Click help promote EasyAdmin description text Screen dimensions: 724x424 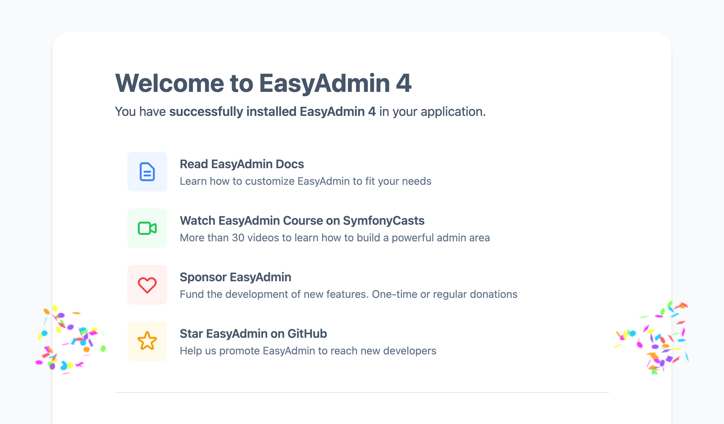(308, 351)
